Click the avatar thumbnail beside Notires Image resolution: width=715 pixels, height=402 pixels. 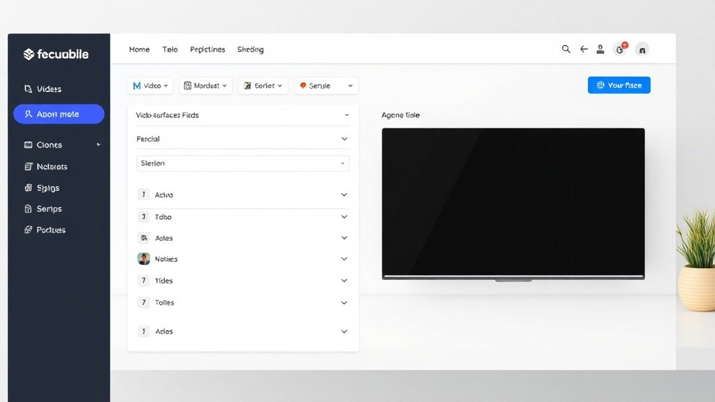click(x=144, y=259)
